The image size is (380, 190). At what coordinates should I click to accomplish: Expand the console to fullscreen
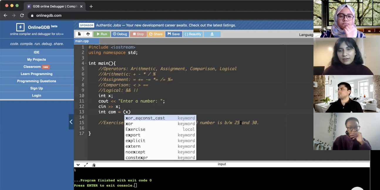86,165
